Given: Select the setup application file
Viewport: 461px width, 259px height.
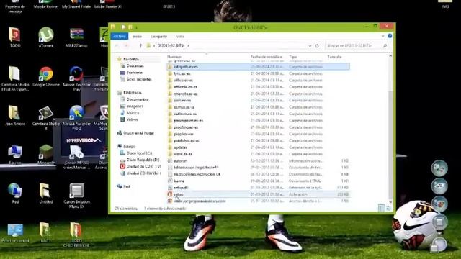Looking at the screenshot, I should [258, 194].
